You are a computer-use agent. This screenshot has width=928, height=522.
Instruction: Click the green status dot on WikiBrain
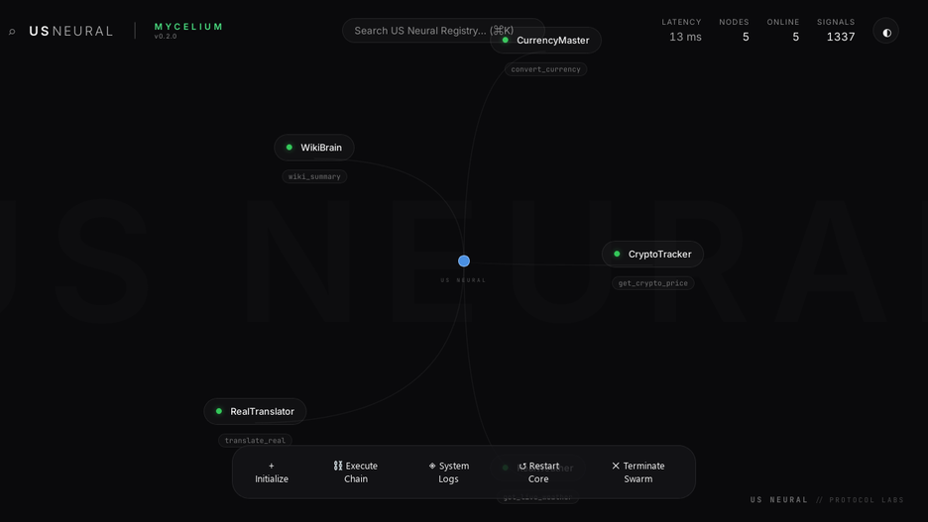(290, 148)
